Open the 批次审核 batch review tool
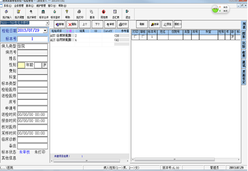This screenshot has width=248, height=171. 31,14
